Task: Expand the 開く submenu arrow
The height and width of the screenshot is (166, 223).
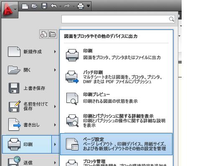Action: (55, 70)
